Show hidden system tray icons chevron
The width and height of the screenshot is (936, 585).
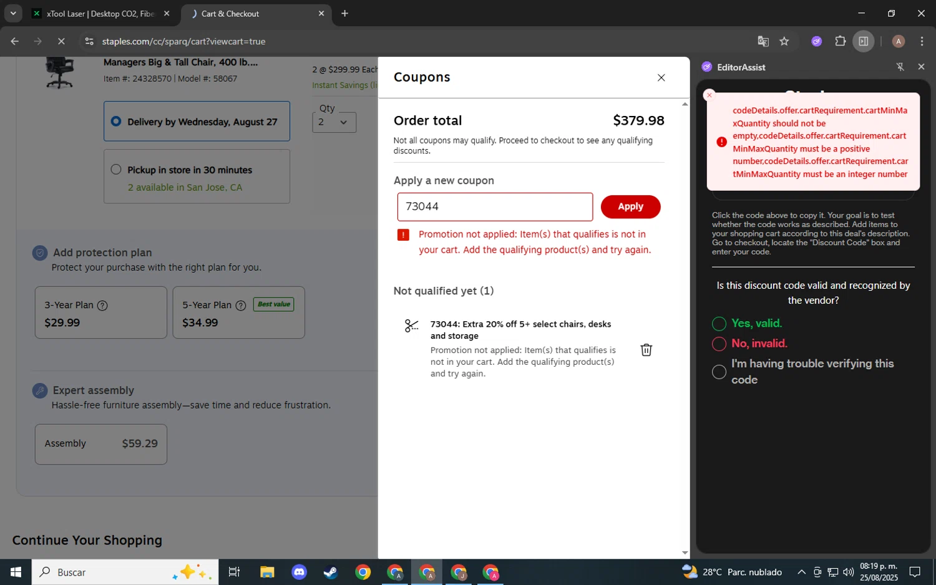801,572
